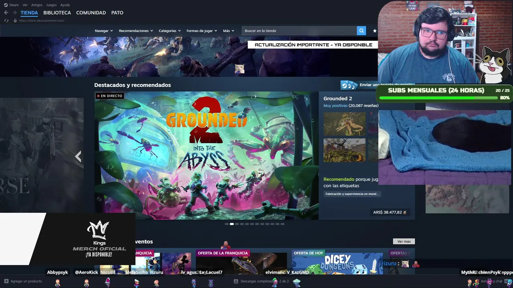The height and width of the screenshot is (288, 513).
Task: Click the magnifier search button
Action: click(362, 31)
